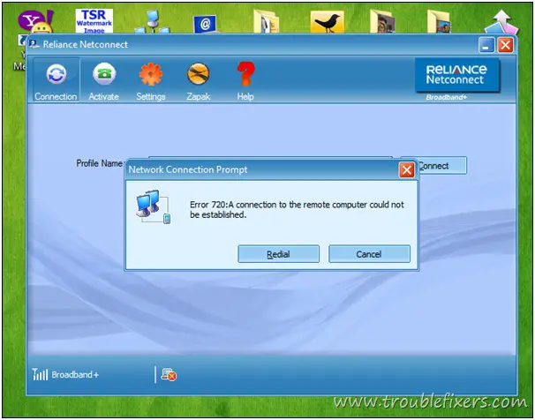The height and width of the screenshot is (420, 535).
Task: Click the Redial button
Action: tap(278, 254)
